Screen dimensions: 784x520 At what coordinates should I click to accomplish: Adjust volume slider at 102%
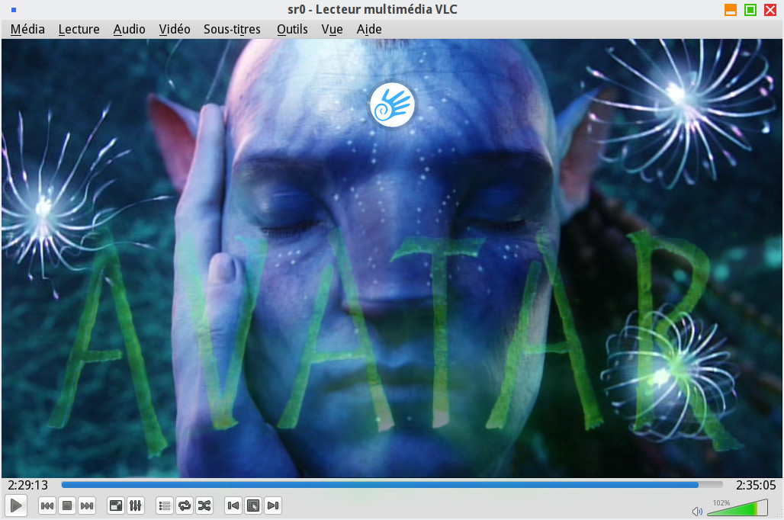pyautogui.click(x=737, y=508)
